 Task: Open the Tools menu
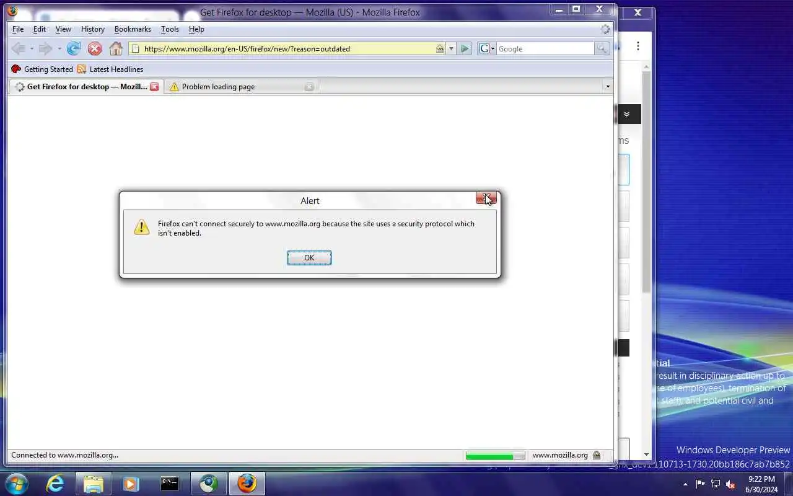coord(170,29)
